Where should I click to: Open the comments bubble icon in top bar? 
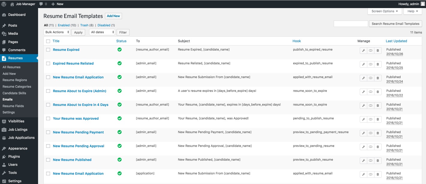pyautogui.click(x=41, y=4)
